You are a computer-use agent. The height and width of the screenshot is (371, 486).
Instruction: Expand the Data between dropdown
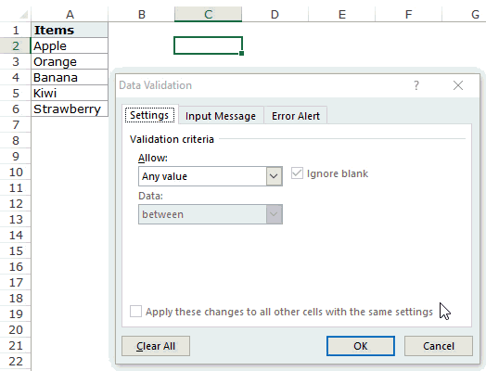[x=274, y=214]
